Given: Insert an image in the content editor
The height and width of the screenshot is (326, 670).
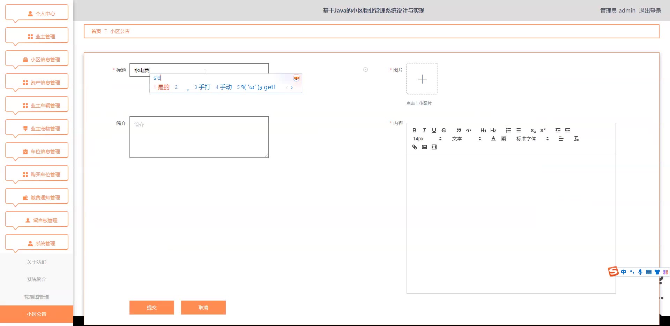Looking at the screenshot, I should click(424, 147).
